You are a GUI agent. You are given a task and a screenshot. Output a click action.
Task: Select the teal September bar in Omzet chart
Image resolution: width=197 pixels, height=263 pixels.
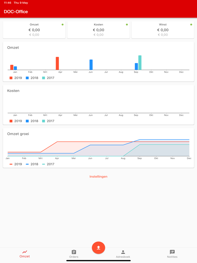(x=140, y=63)
